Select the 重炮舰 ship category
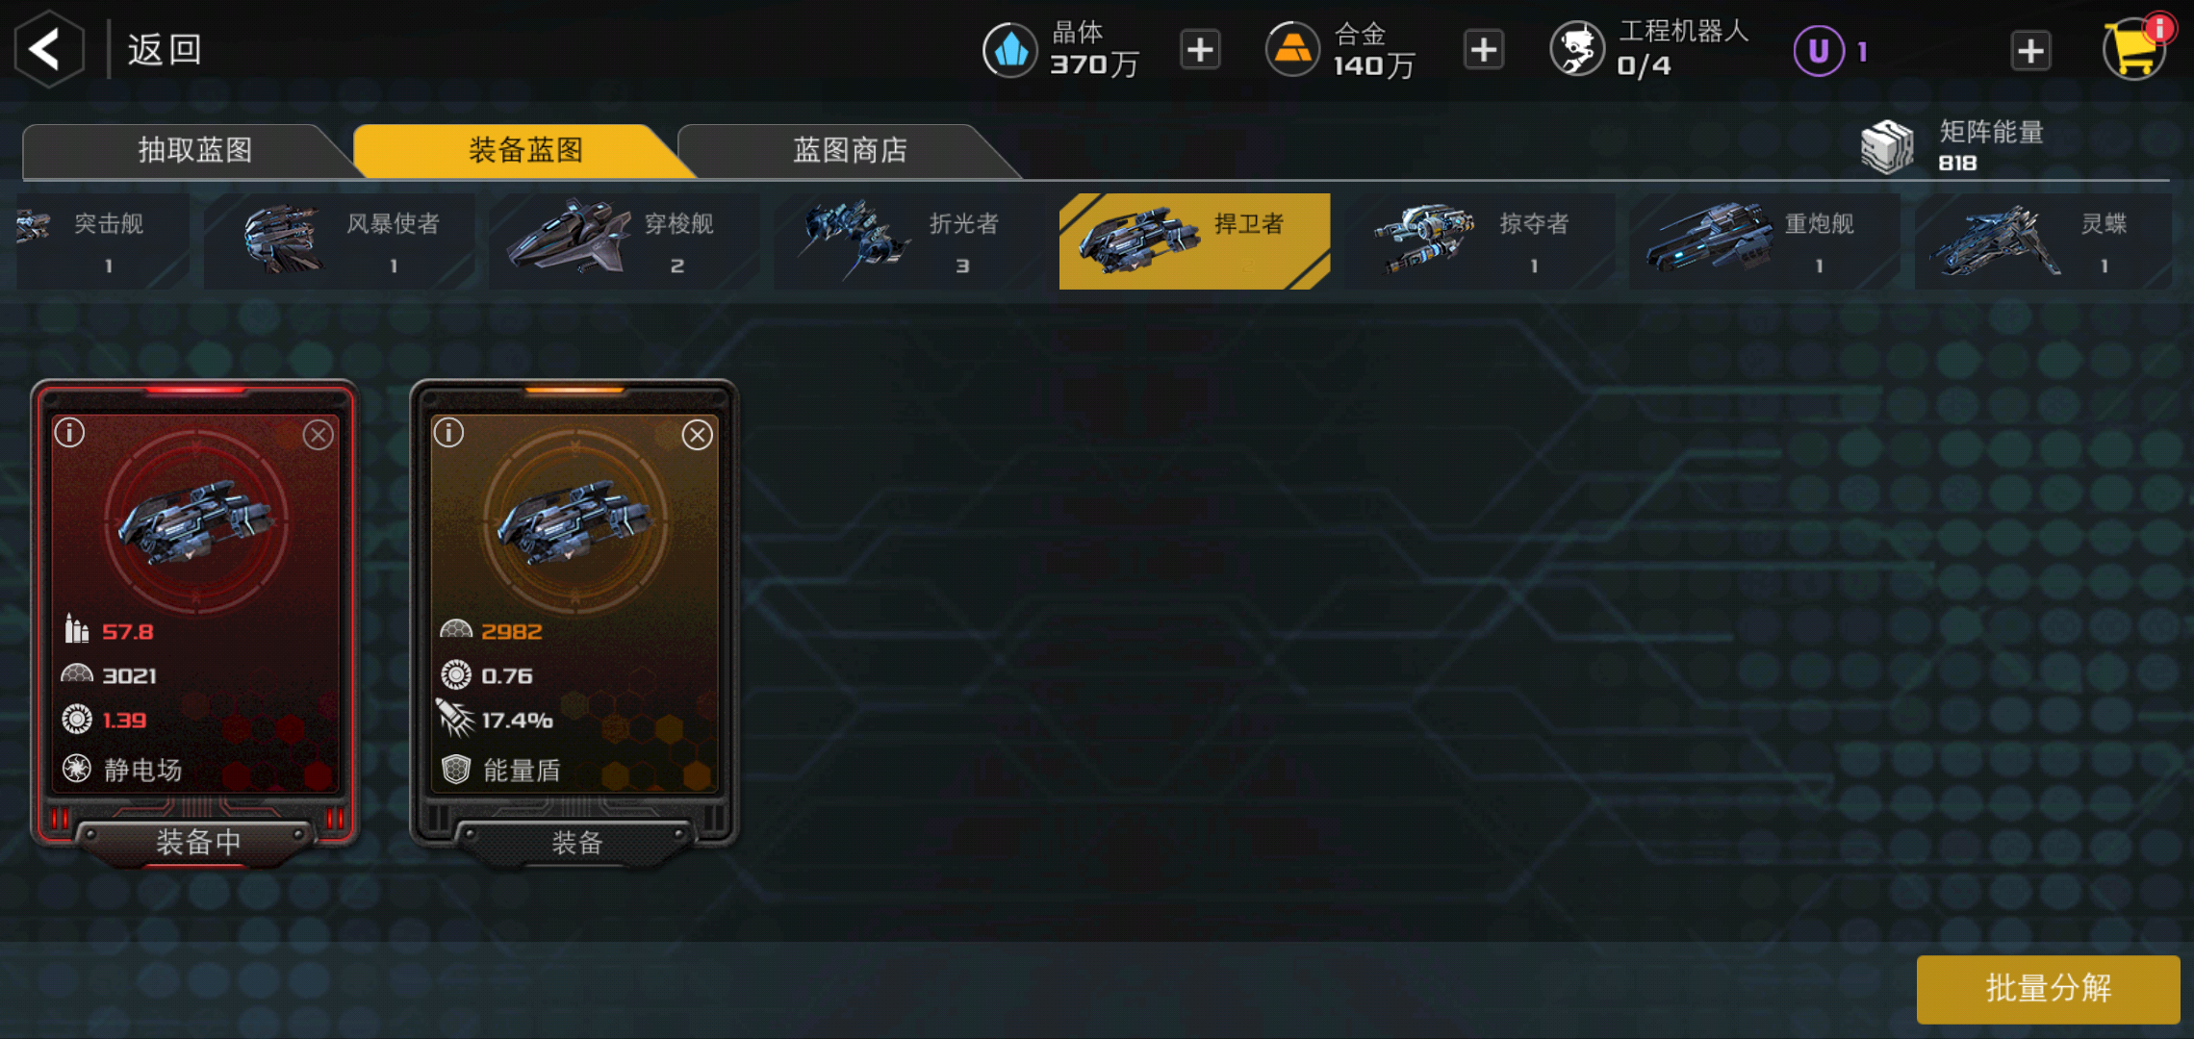 (x=1764, y=241)
